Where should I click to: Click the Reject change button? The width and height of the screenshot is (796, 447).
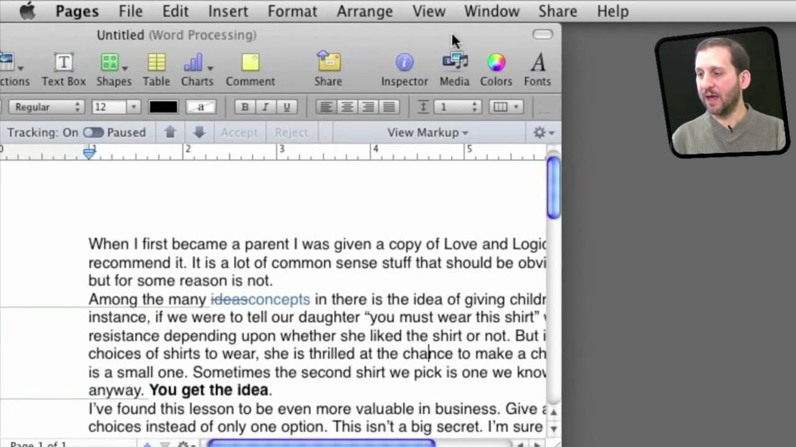pyautogui.click(x=291, y=132)
